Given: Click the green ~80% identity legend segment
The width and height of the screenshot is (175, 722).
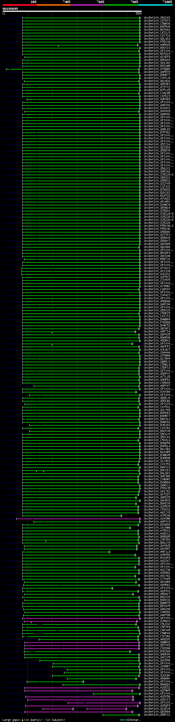Looking at the screenshot, I should [121, 5].
